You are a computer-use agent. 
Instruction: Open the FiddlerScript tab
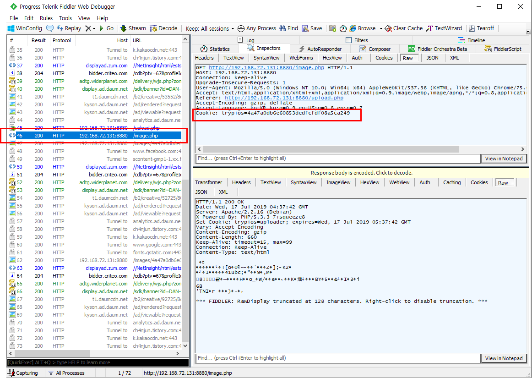[x=503, y=49]
